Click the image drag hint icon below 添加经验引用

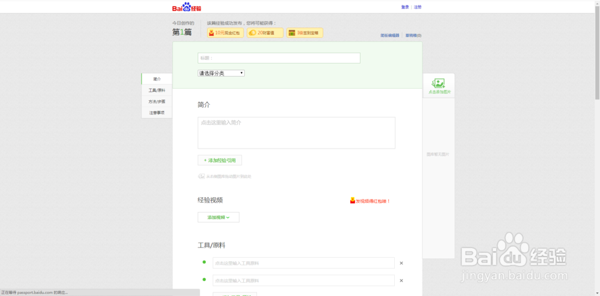[x=201, y=176]
